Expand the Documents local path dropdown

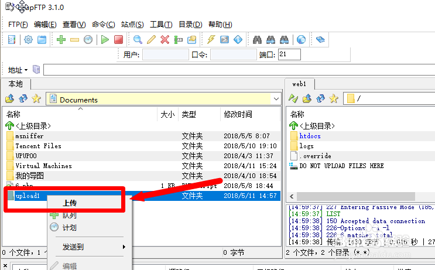tap(276, 100)
